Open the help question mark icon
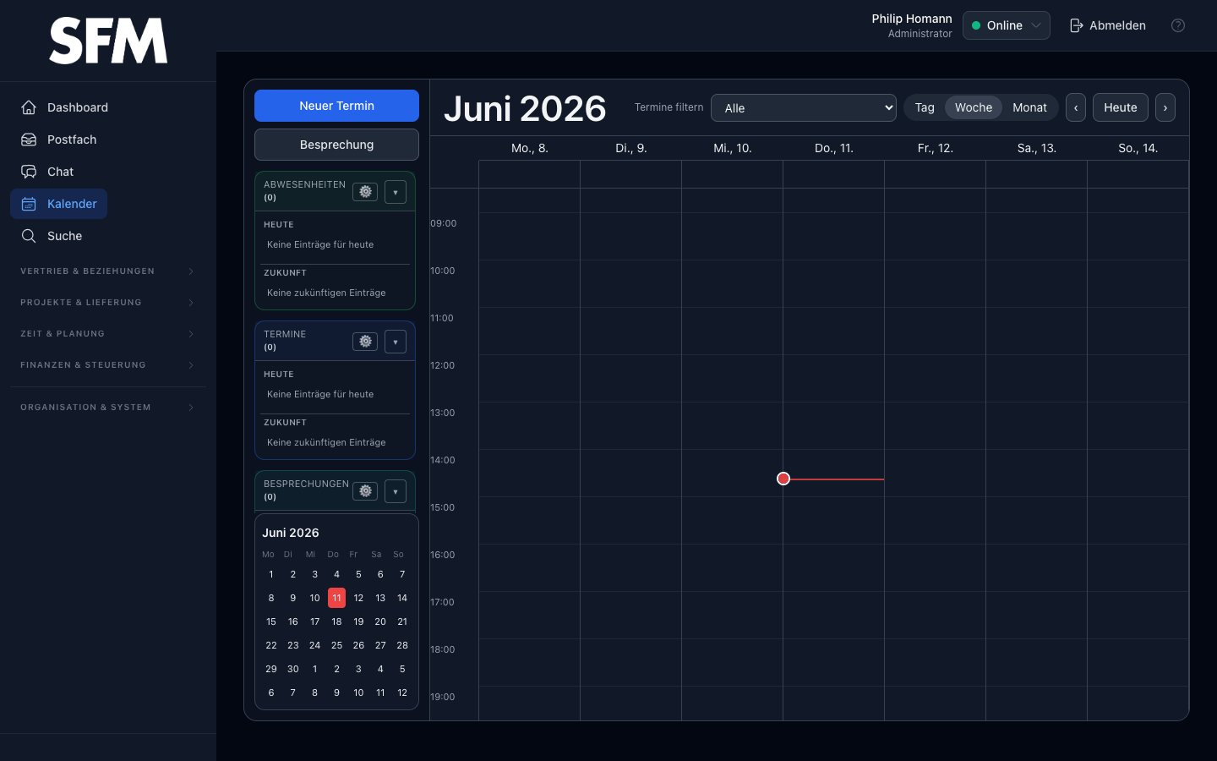This screenshot has height=761, width=1217. (1178, 25)
